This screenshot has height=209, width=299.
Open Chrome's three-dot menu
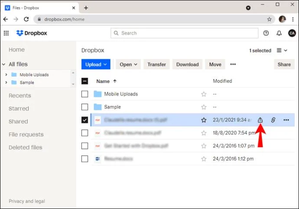click(292, 19)
